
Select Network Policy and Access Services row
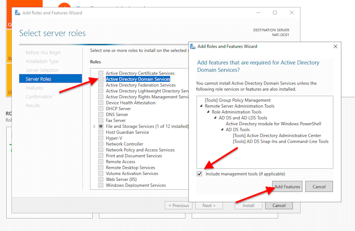coord(140,150)
